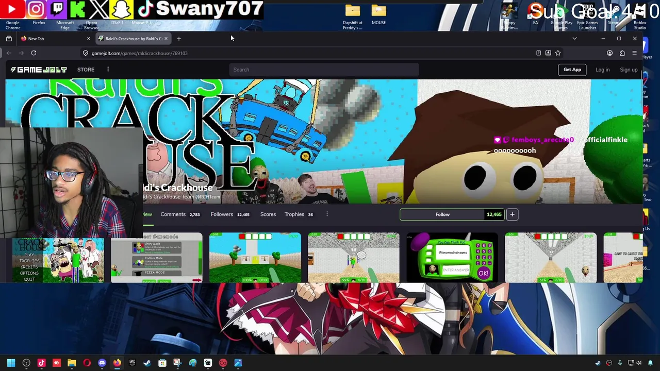Screen dimensions: 660x371
Task: Click the Sign up link
Action: coord(629,70)
